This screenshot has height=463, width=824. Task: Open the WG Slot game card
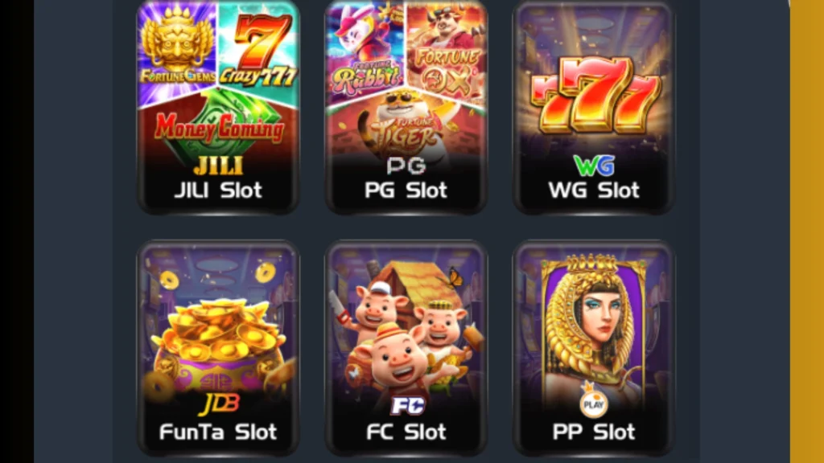click(x=594, y=107)
